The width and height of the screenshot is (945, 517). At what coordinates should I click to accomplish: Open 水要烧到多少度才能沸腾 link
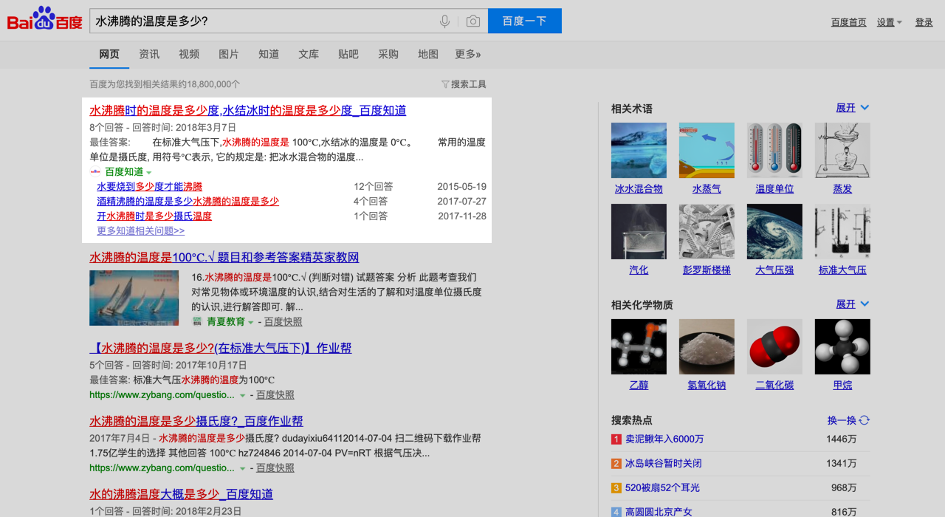[149, 186]
